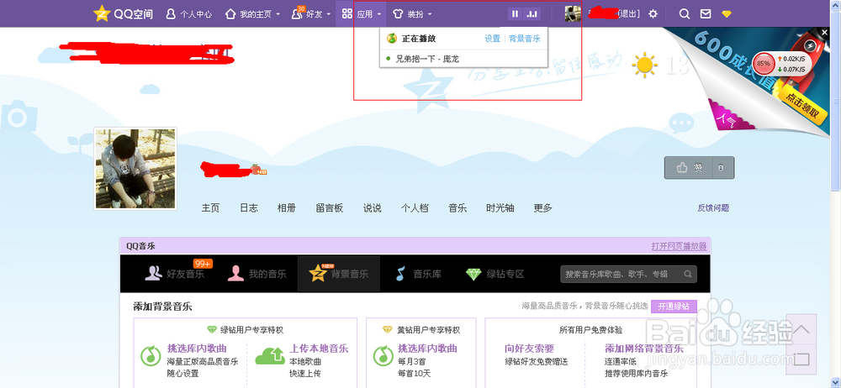The width and height of the screenshot is (841, 388).
Task: Click the back-to-top arrow button
Action: pyautogui.click(x=801, y=329)
